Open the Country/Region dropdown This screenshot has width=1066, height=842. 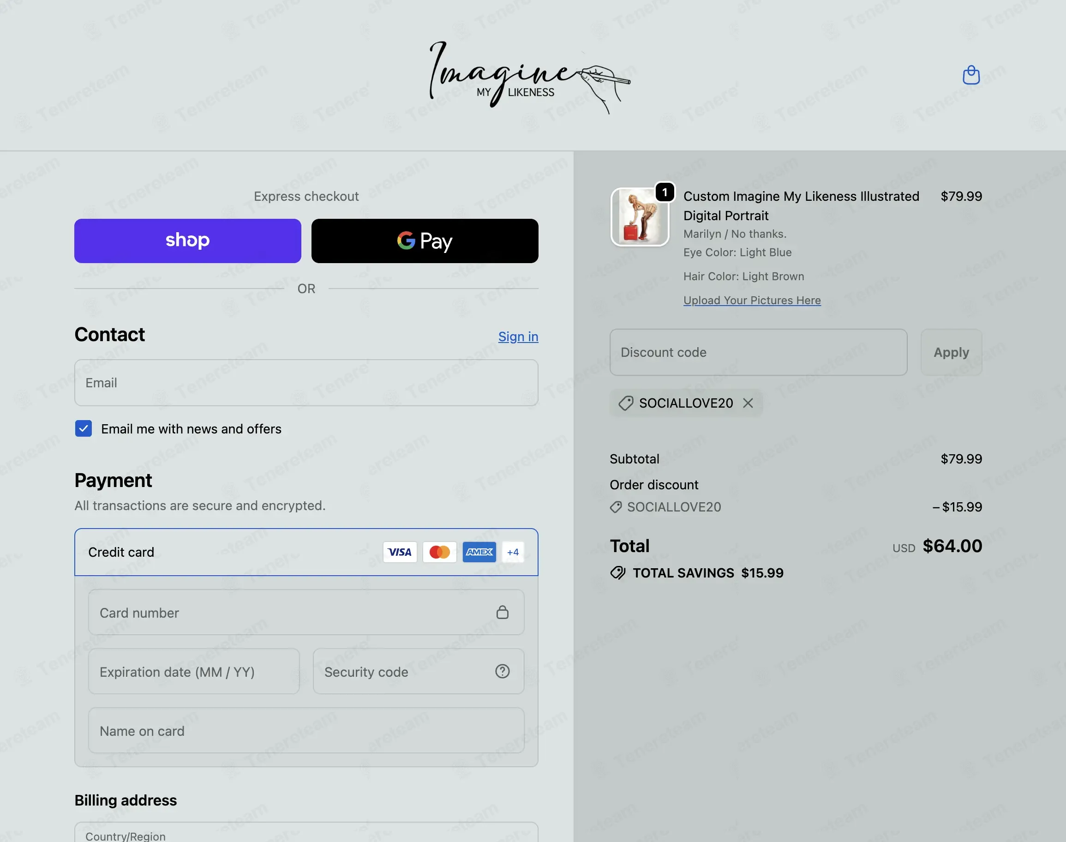306,833
